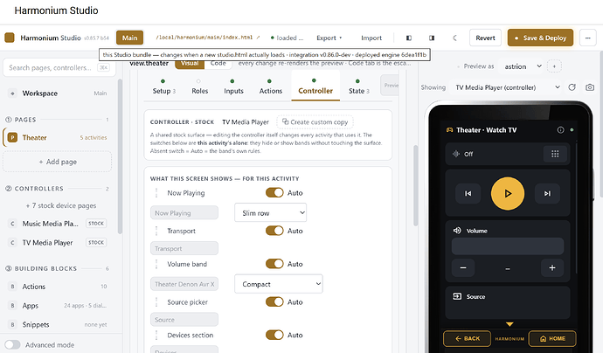The height and width of the screenshot is (353, 603).
Task: Grab the Source picker drag handle
Action: coord(156,301)
